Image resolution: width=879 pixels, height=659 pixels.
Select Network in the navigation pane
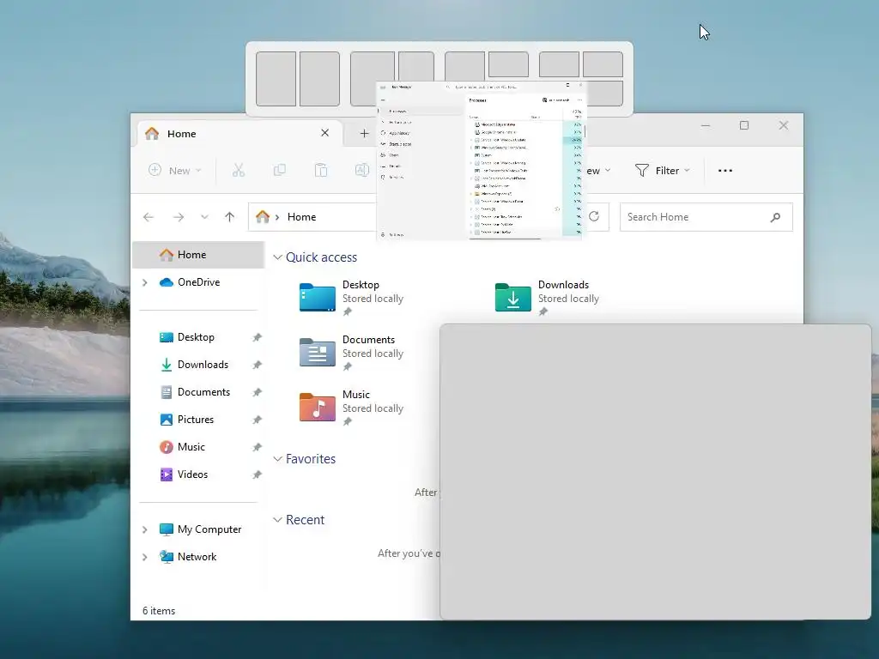coord(197,557)
